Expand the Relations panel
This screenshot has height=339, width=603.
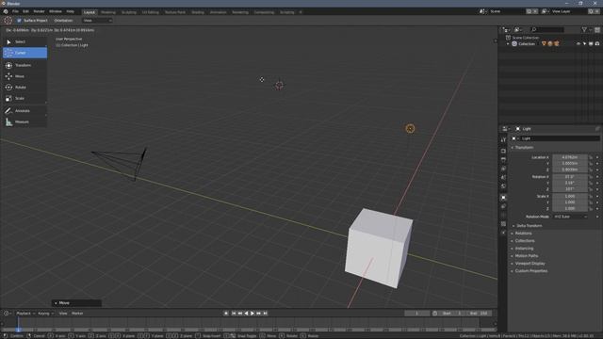click(x=523, y=234)
